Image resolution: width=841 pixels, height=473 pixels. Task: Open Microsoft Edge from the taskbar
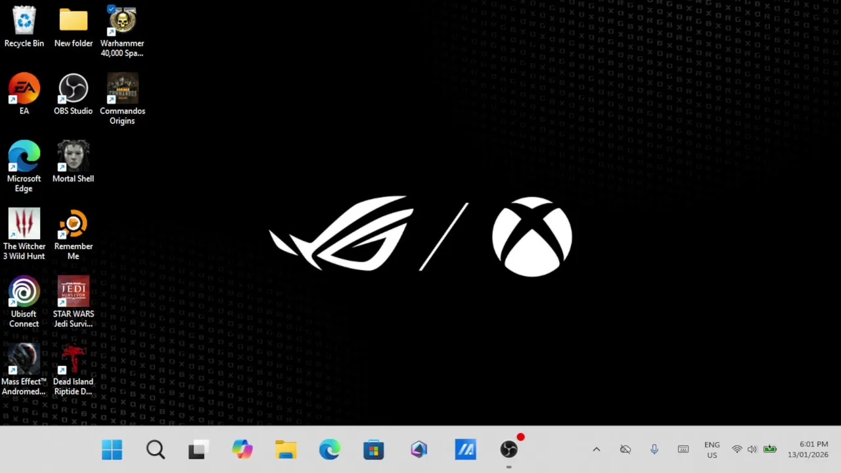click(330, 449)
